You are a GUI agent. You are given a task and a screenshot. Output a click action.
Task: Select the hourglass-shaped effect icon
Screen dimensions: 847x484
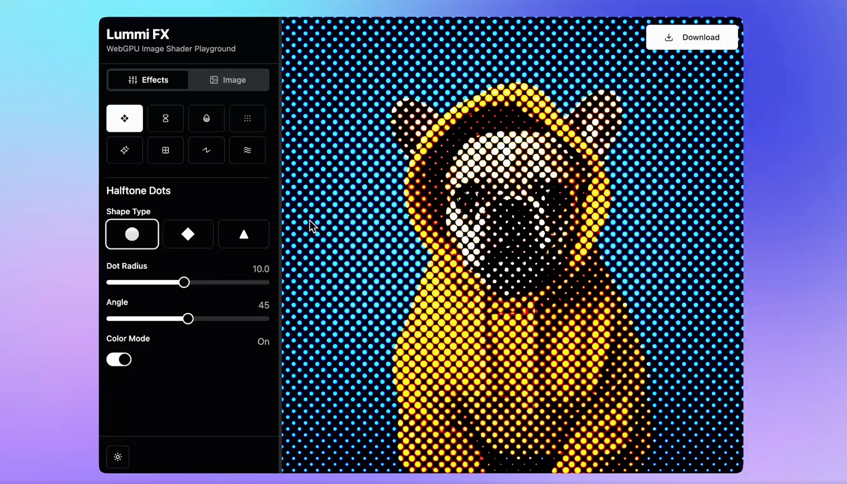point(165,118)
